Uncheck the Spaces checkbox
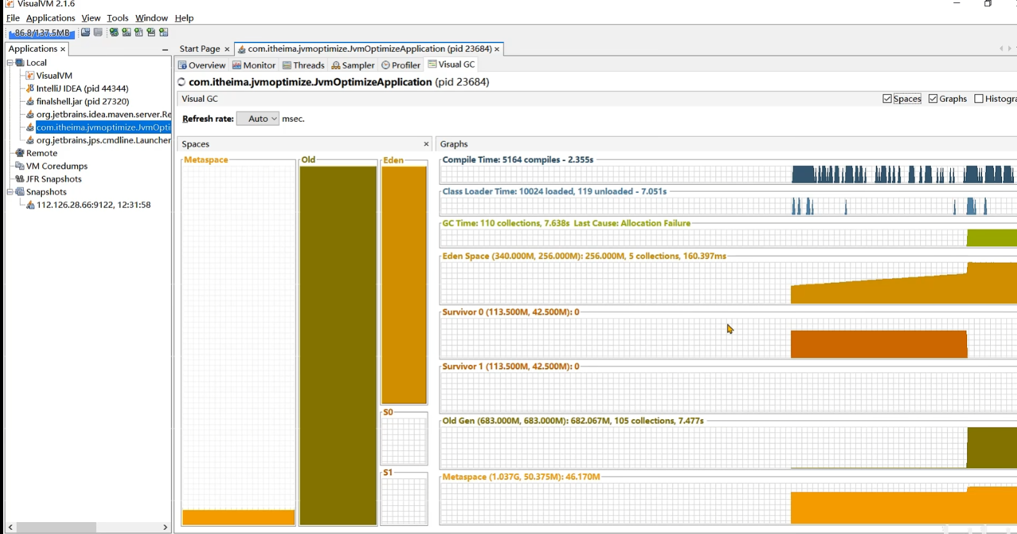Image resolution: width=1017 pixels, height=534 pixels. pos(887,99)
